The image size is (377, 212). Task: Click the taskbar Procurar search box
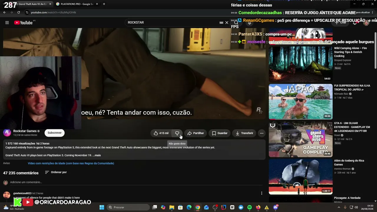(x=128, y=207)
